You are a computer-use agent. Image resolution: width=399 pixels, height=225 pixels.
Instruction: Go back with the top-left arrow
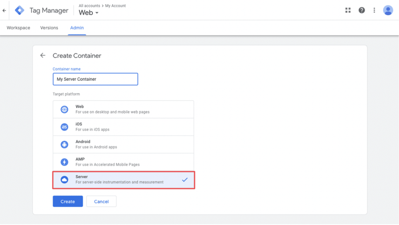[x=4, y=10]
